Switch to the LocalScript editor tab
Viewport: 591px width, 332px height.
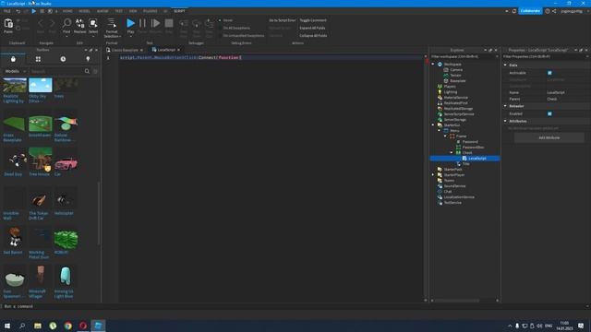[166, 50]
